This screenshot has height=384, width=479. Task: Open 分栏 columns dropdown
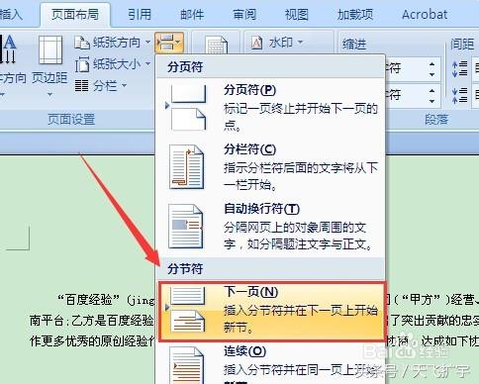(x=101, y=86)
